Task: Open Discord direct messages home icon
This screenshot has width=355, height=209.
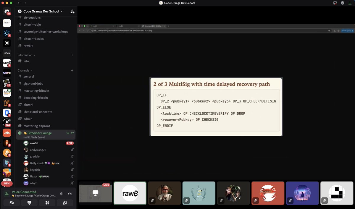Action: coord(7,12)
